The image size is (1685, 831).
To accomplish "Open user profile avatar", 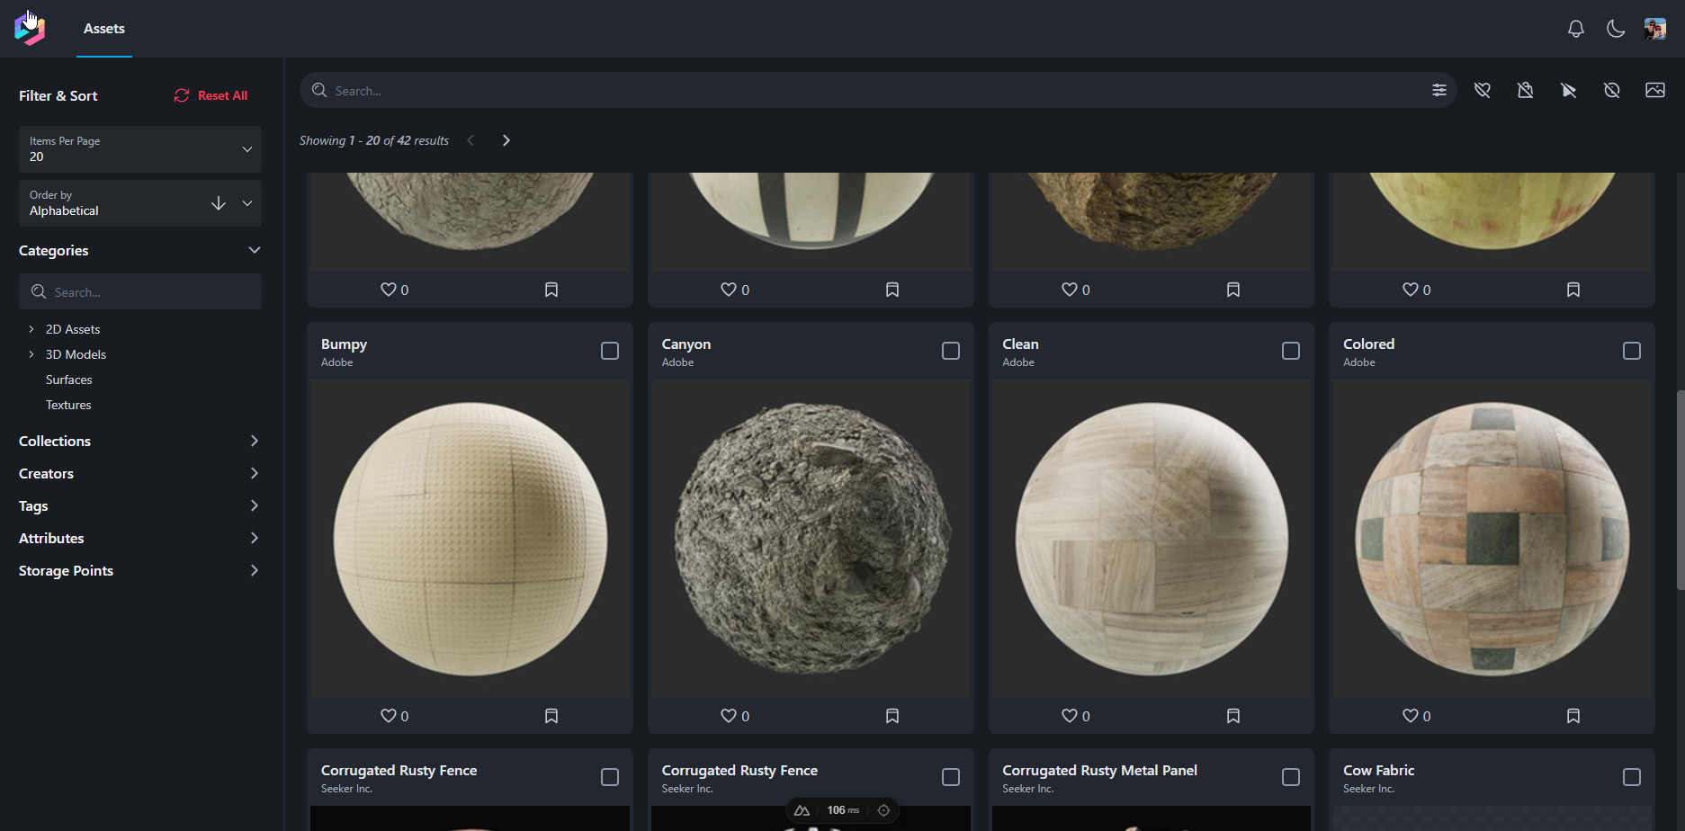I will pos(1654,29).
